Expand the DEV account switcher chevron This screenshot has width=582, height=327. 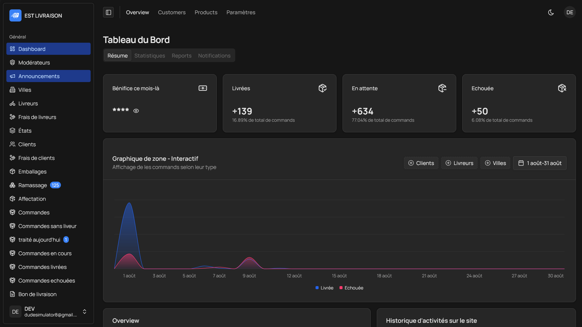(x=85, y=312)
